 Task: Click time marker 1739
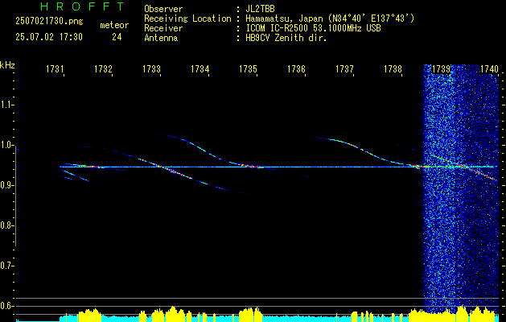pyautogui.click(x=441, y=69)
